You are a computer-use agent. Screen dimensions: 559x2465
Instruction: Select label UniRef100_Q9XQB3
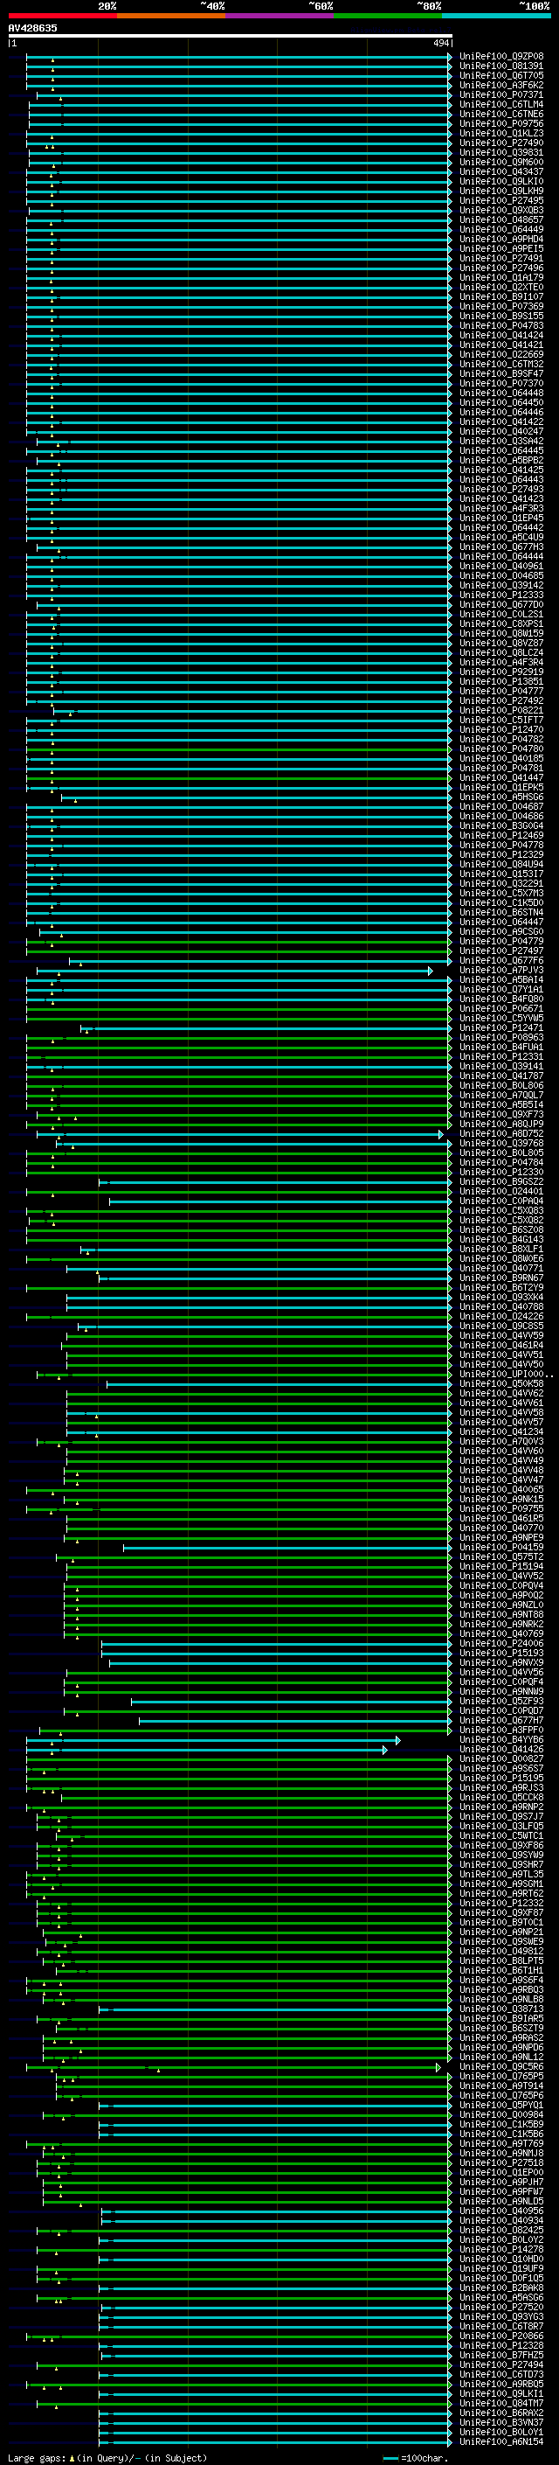501,211
